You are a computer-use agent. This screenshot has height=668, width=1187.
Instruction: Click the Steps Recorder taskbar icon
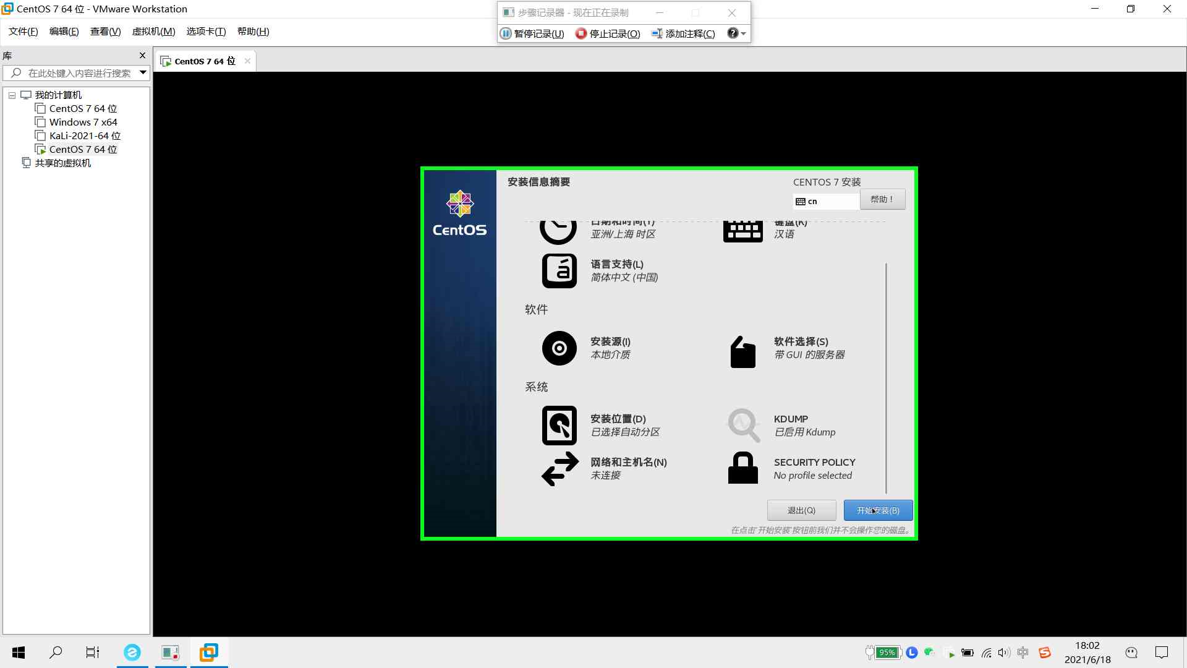[171, 653]
